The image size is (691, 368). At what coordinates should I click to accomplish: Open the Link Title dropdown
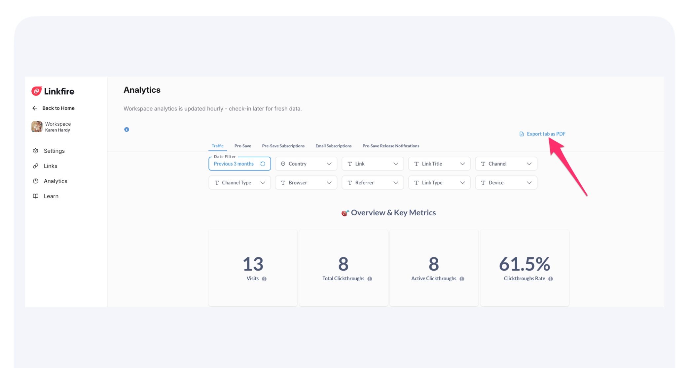(x=439, y=164)
